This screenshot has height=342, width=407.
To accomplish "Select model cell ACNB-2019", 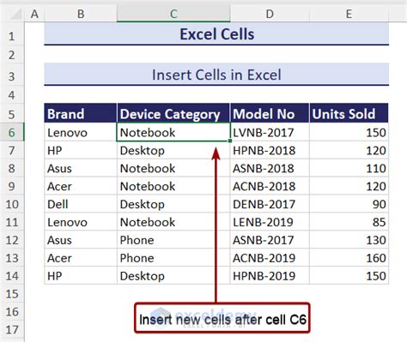I will click(x=270, y=258).
